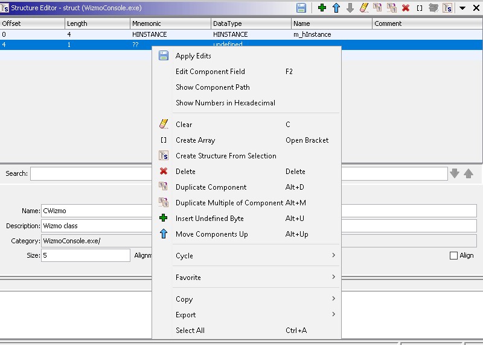Expand the Favorite submenu
This screenshot has height=345, width=483.
coord(246,278)
